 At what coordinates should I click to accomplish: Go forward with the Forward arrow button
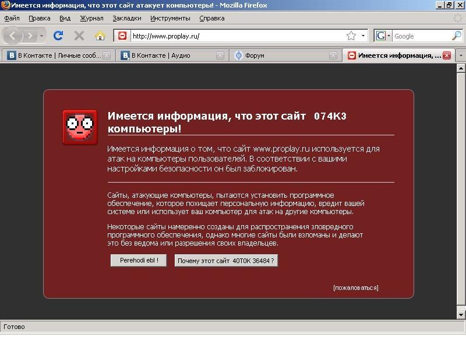pos(30,36)
